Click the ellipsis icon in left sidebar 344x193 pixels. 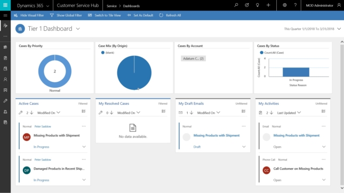point(5,36)
